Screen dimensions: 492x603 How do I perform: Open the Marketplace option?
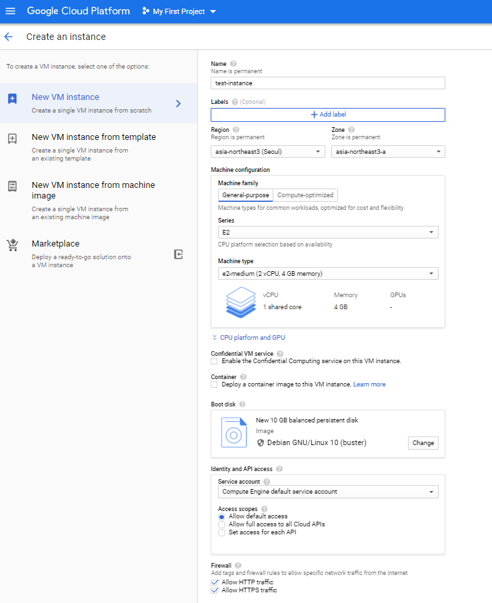pos(99,254)
